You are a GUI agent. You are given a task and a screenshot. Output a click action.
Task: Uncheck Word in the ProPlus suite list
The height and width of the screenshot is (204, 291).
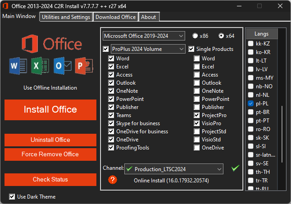[x=111, y=59]
